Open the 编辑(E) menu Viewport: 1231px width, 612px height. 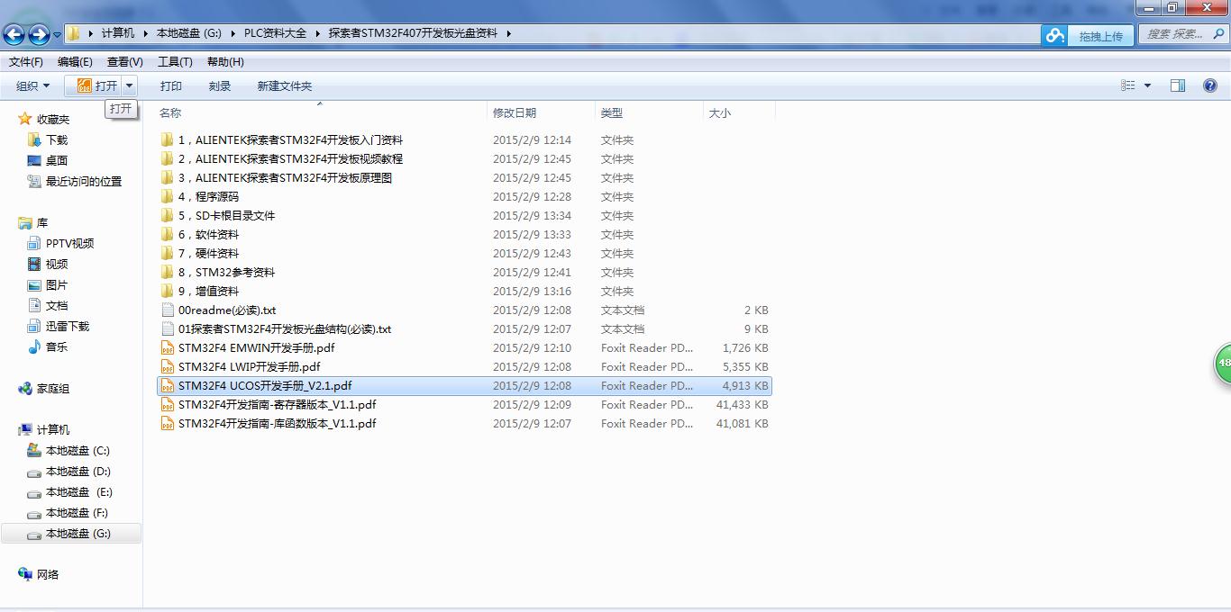click(x=75, y=62)
